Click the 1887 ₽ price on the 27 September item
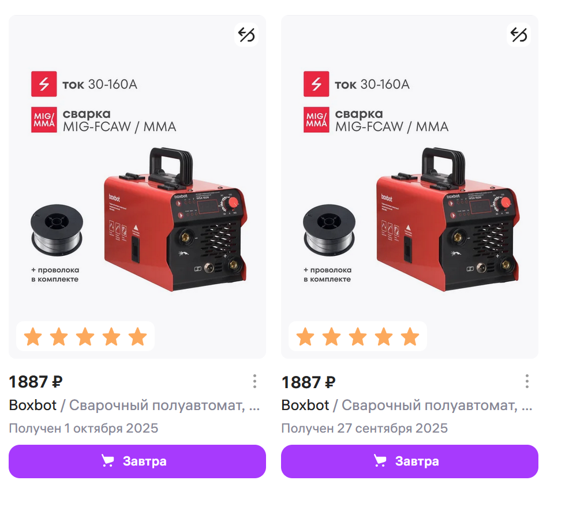Image resolution: width=584 pixels, height=510 pixels. 308,382
